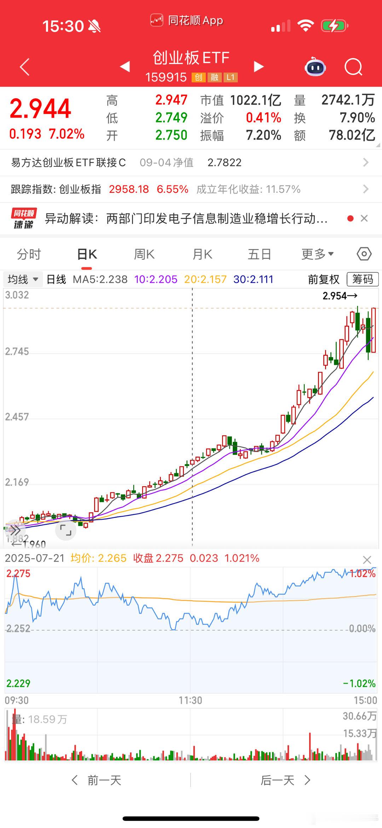Close the 异动解读 news banner
This screenshot has height=828, width=382.
[x=364, y=219]
